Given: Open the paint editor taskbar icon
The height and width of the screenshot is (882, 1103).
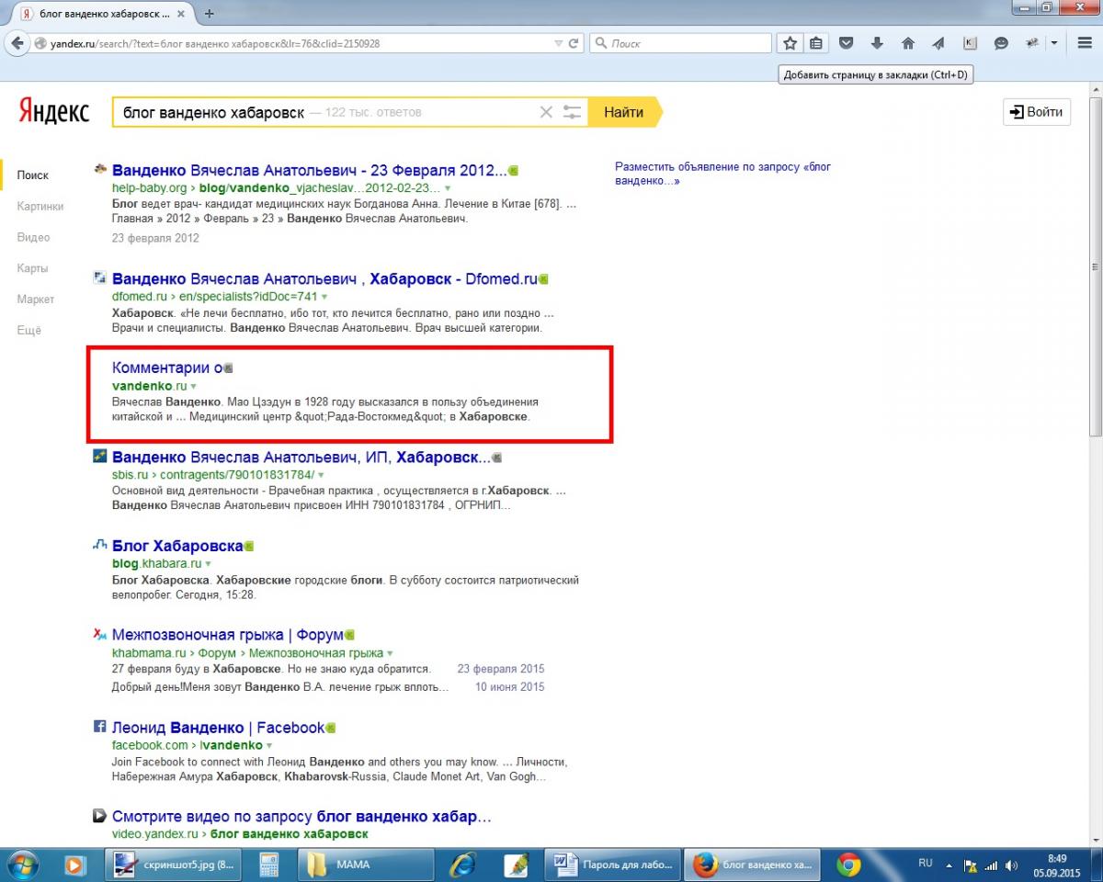Looking at the screenshot, I should pyautogui.click(x=516, y=865).
